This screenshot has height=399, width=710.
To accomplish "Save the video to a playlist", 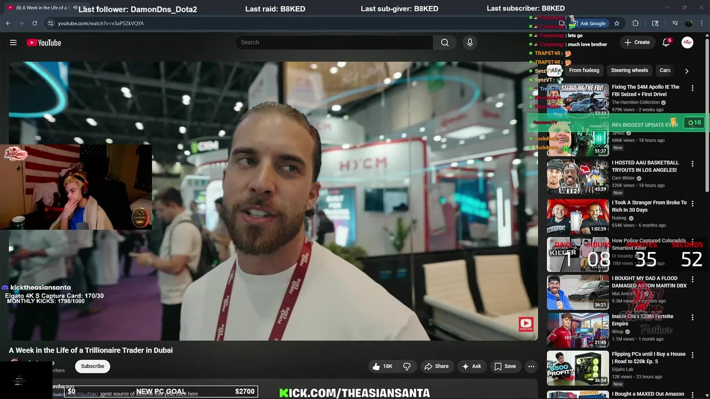I will 505,366.
